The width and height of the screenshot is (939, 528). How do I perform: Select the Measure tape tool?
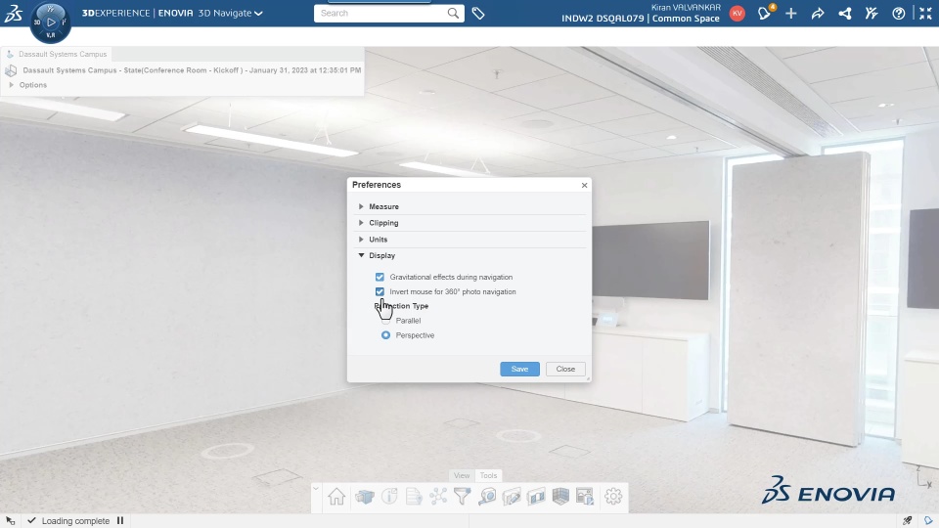pyautogui.click(x=487, y=497)
